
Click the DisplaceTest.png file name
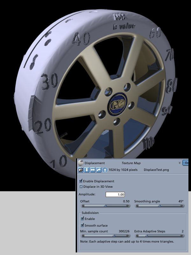(156, 170)
